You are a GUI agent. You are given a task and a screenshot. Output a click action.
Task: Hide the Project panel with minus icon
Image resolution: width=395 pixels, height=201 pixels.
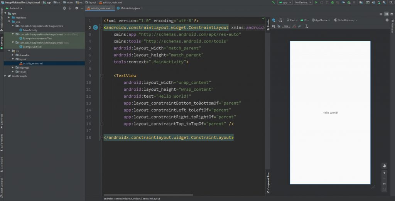[x=82, y=8]
